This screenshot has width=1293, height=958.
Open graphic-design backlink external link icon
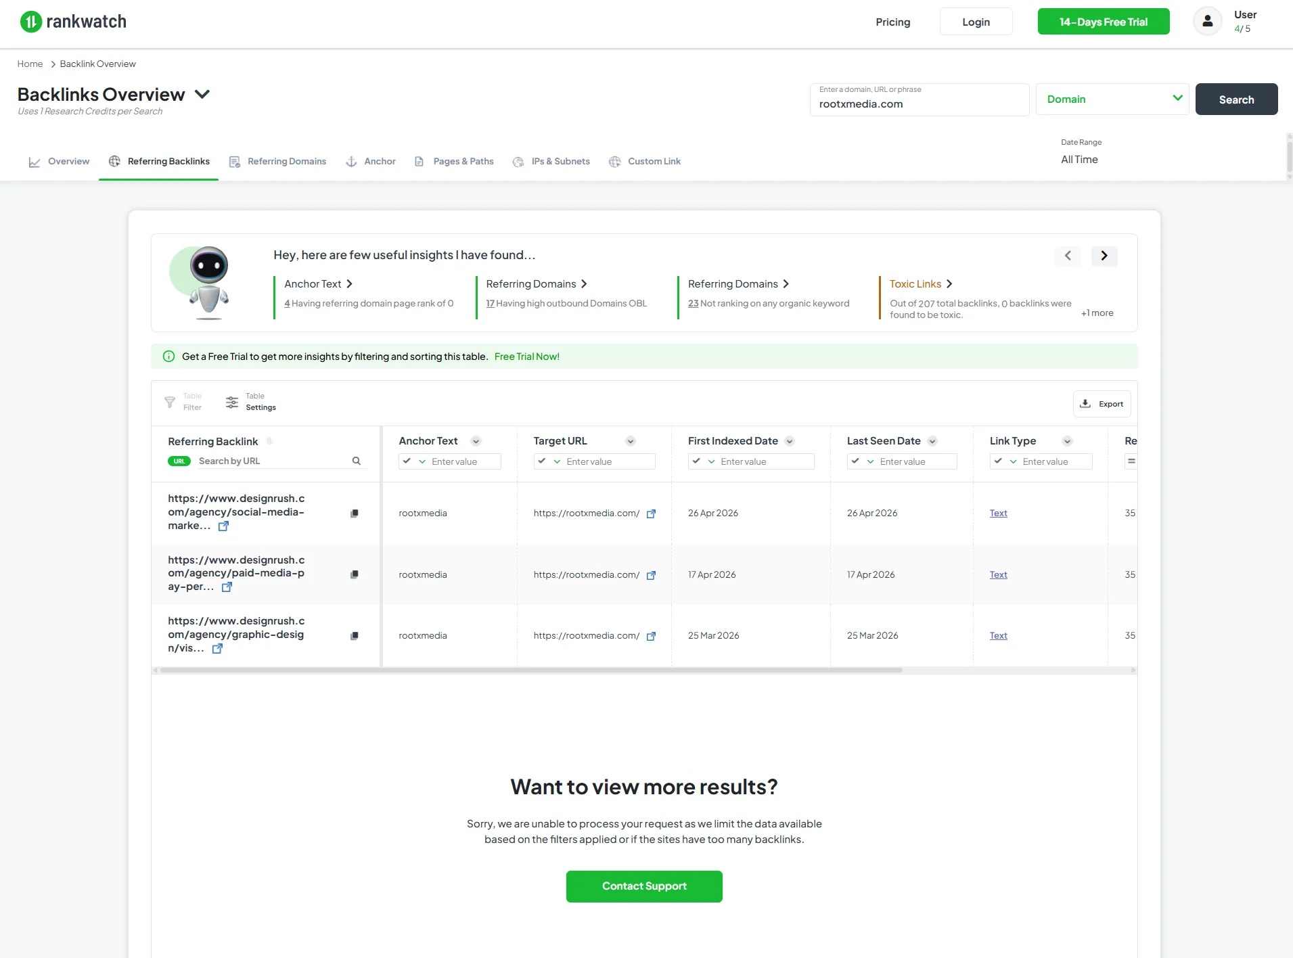tap(217, 648)
